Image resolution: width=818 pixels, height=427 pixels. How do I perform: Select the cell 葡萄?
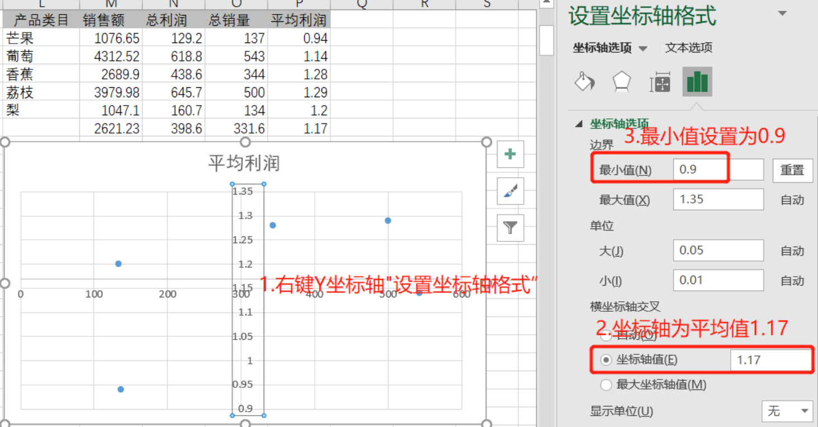point(41,56)
